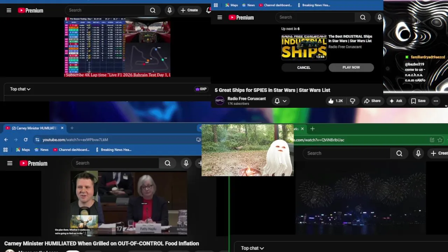Viewport: 448px width, 252px height.
Task: Click the Create button in top-left window
Action: click(x=189, y=10)
